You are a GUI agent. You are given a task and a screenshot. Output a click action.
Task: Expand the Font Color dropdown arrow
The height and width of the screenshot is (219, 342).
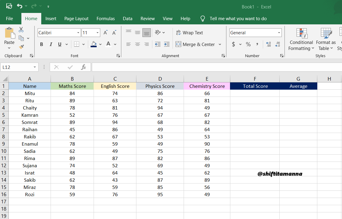coord(115,45)
